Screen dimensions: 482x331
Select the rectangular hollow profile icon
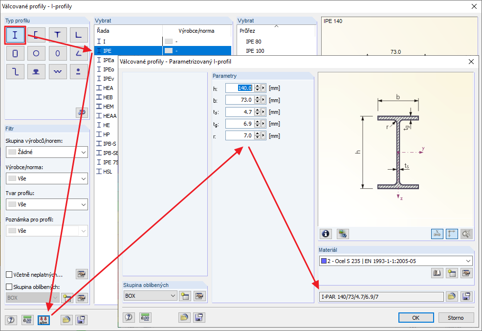15,53
